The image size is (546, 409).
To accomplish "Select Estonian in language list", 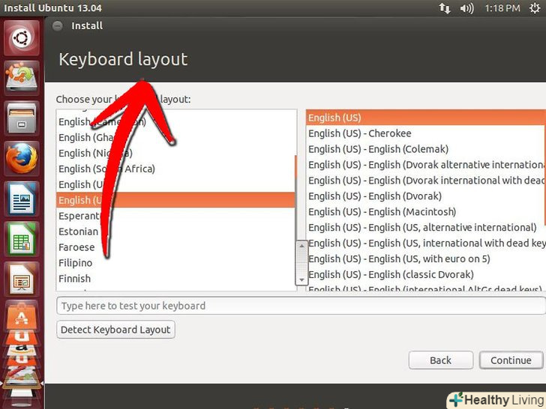I will (175, 231).
